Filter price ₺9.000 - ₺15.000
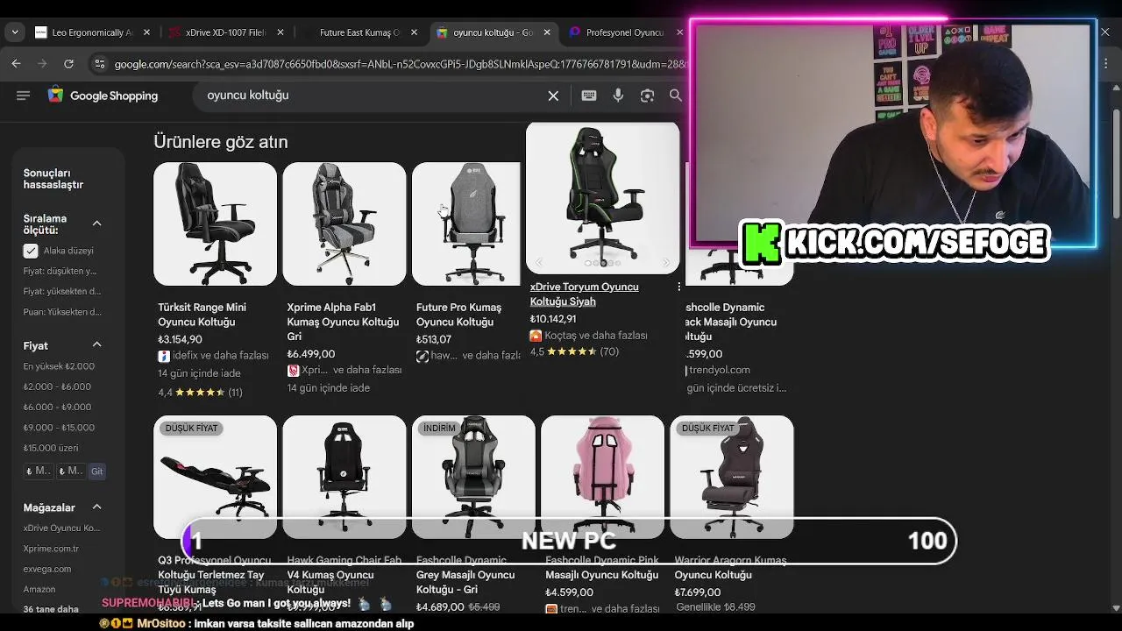Viewport: 1122px width, 631px height. [x=59, y=428]
